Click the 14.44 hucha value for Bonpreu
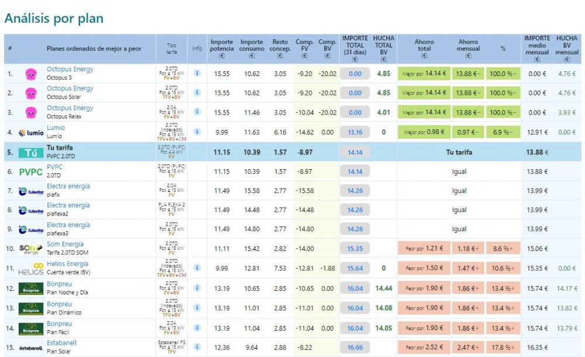Viewport: 585px width, 357px height. [x=384, y=289]
